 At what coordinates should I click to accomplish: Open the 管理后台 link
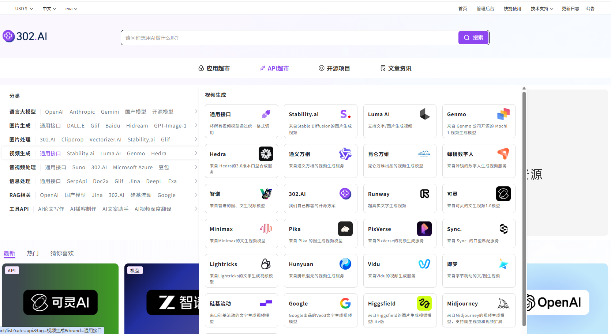coord(485,8)
